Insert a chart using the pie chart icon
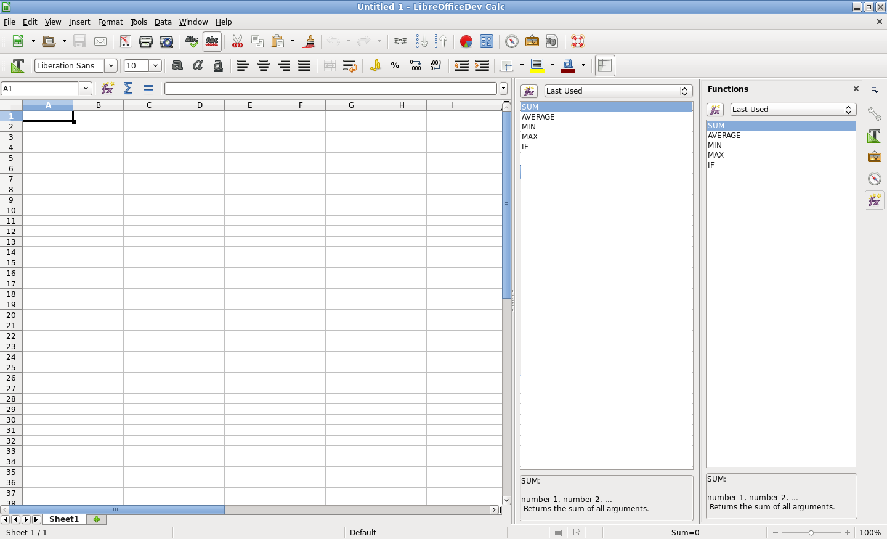Screen dimensions: 887x539 [466, 42]
